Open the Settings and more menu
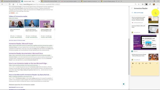 pos(158,4)
